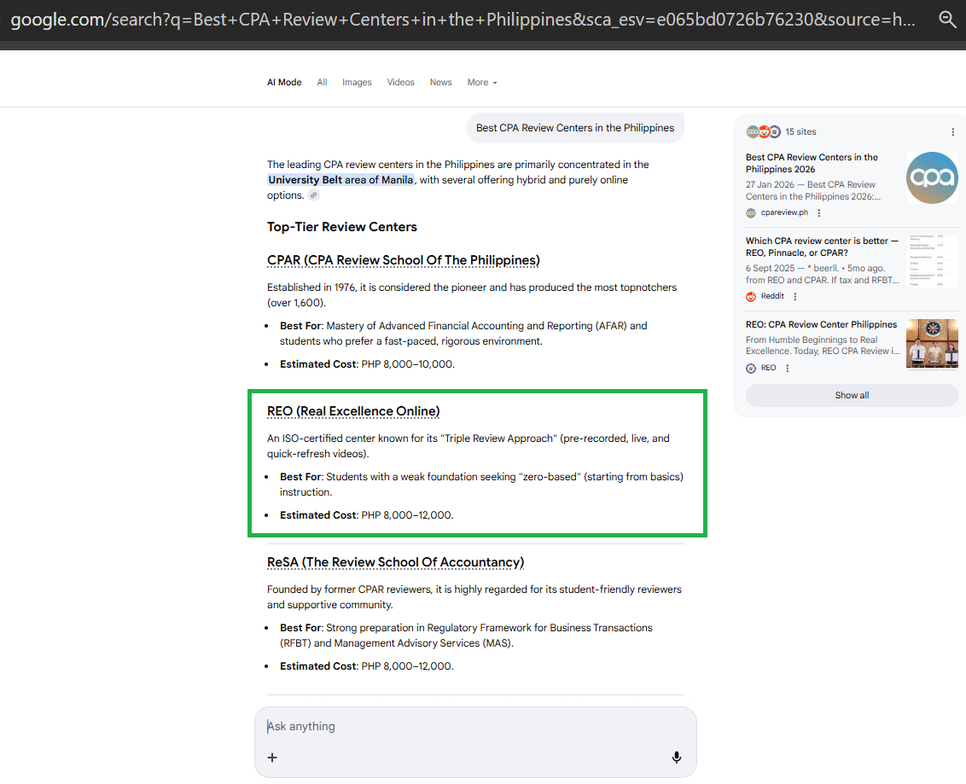Image resolution: width=966 pixels, height=784 pixels.
Task: Switch to the Videos tab
Action: coord(400,83)
